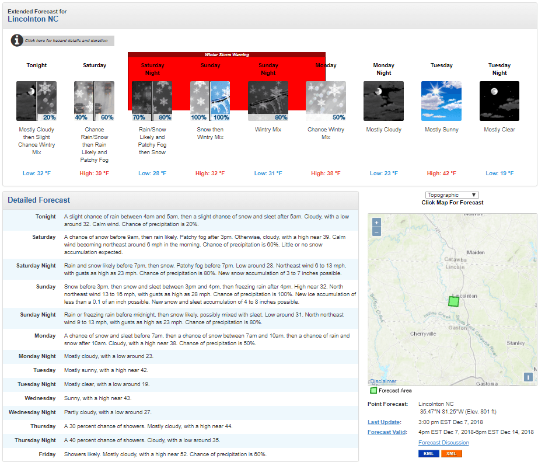
Task: Click the Forecast Valid link
Action: [x=387, y=432]
